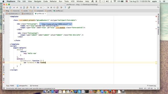This screenshot has height=94, width=168.
Task: Open the Event Log
Action: tap(151, 86)
